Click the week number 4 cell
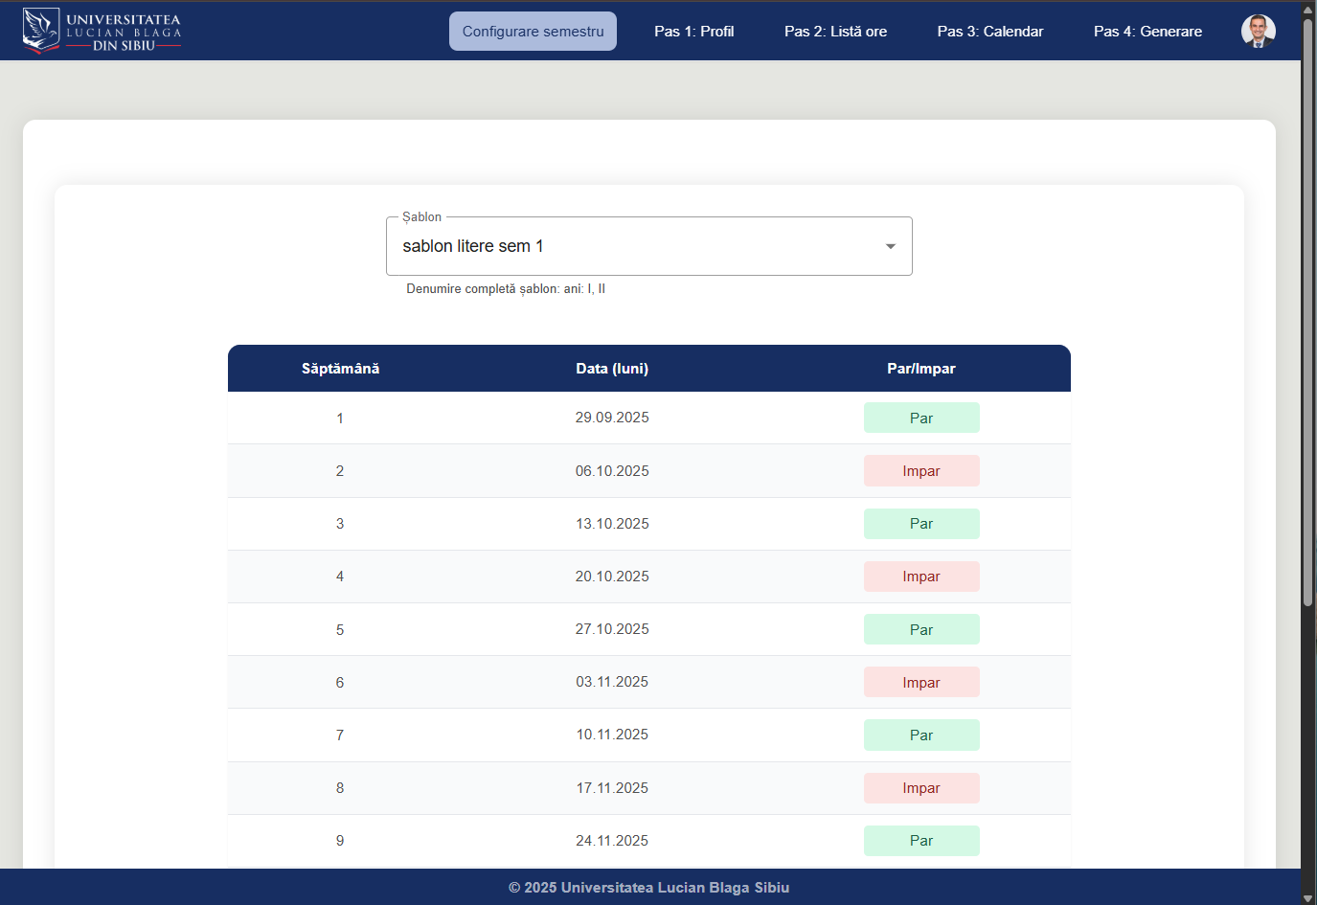The height and width of the screenshot is (905, 1317). (340, 577)
